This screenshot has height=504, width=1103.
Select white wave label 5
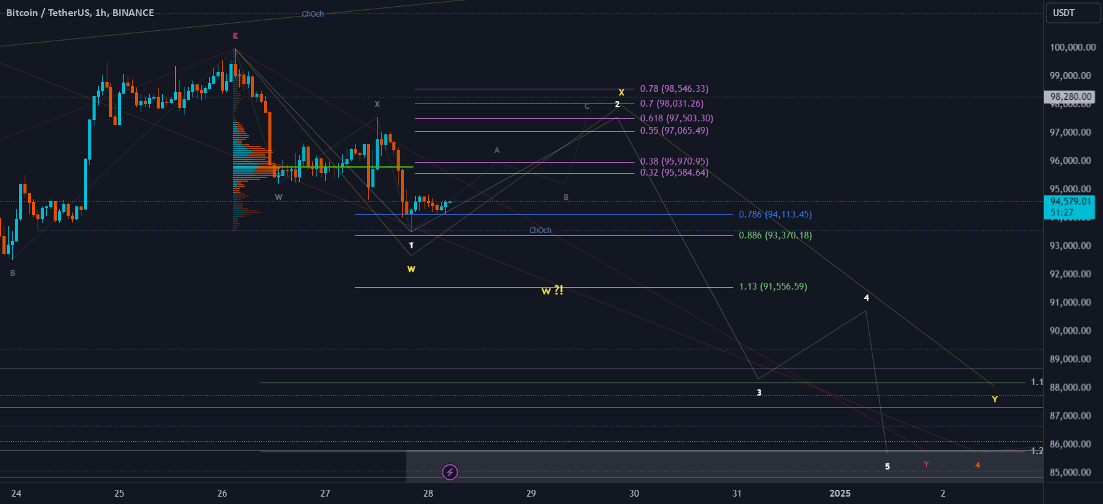coord(887,466)
